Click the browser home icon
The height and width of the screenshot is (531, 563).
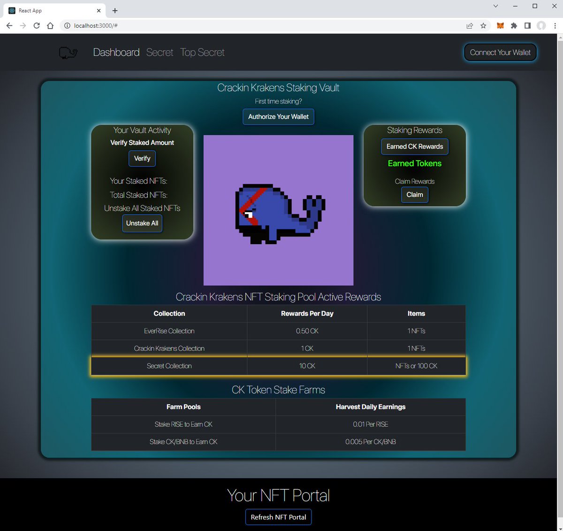51,26
